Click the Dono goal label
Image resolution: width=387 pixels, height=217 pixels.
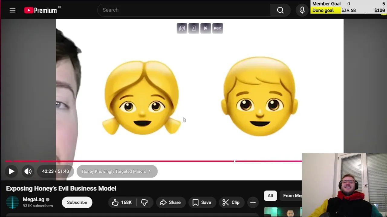323,10
